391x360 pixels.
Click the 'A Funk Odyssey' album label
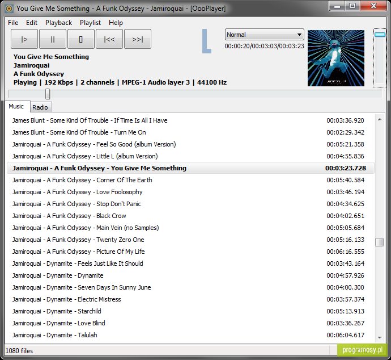[x=39, y=74]
